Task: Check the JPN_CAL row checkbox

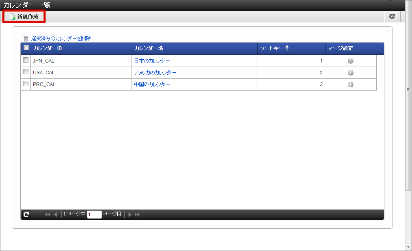Action: [x=26, y=60]
